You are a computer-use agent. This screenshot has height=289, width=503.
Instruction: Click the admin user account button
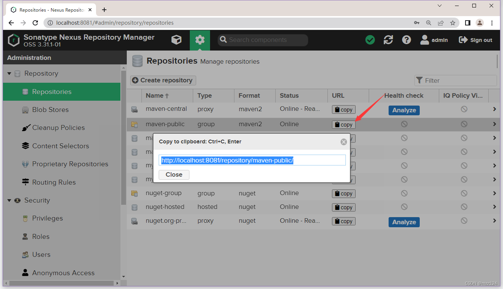point(434,40)
